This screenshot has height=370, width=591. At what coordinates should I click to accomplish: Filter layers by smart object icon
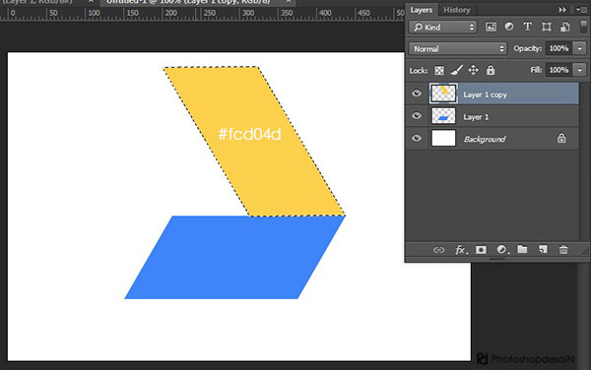[x=565, y=27]
